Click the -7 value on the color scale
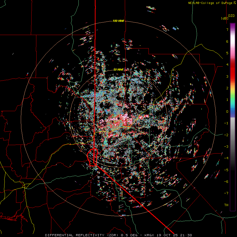Screen dimensions: 237x237 226,193
